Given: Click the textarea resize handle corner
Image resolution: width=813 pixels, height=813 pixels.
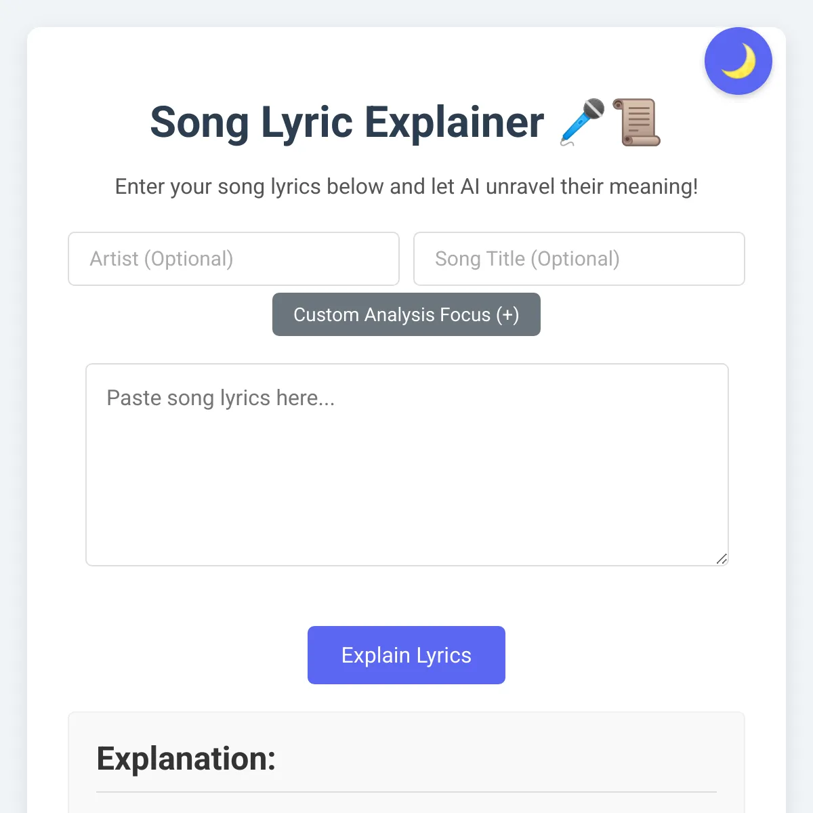Looking at the screenshot, I should tap(722, 559).
